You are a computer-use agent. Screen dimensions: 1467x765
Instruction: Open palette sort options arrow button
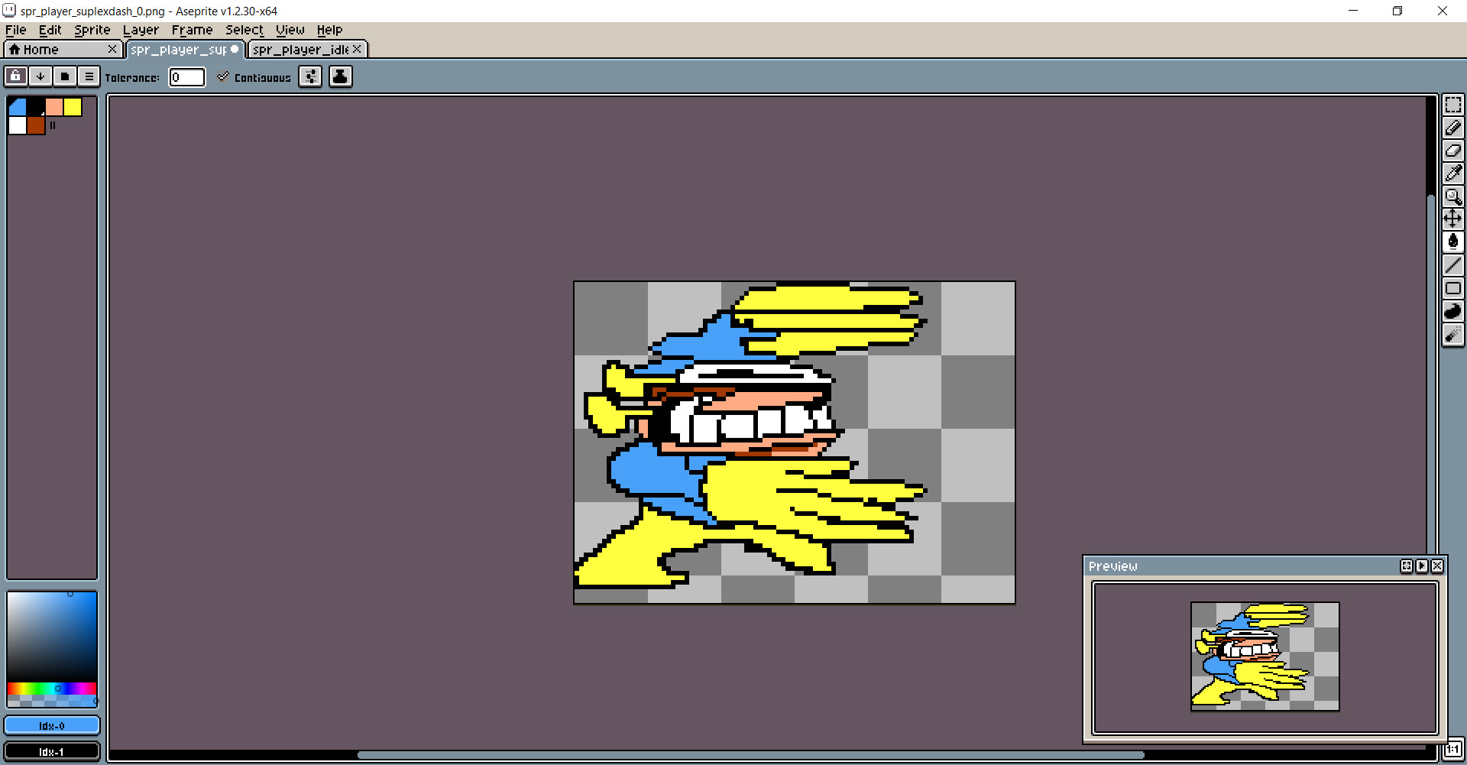(40, 76)
